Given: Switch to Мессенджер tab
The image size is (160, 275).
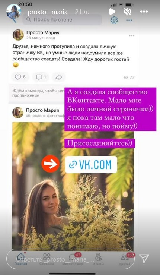Looking at the screenshot, I should [73, 259].
